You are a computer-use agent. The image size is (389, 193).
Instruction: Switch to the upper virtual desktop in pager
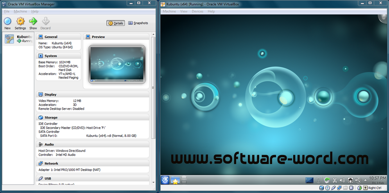184,178
